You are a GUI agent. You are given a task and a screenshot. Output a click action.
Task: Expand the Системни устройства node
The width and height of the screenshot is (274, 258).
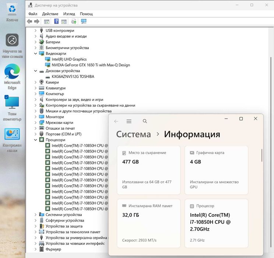[35, 215]
